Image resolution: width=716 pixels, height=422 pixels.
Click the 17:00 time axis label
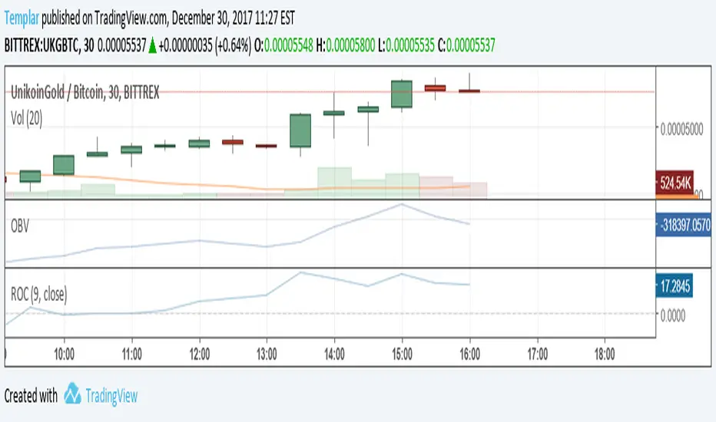click(538, 354)
